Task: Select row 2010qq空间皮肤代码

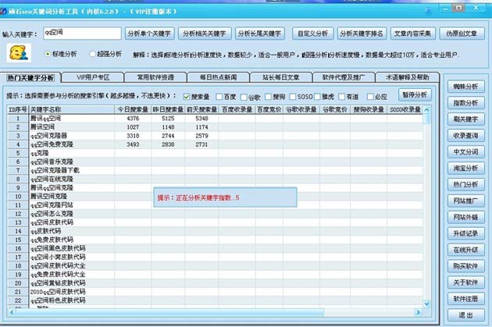Action: [x=215, y=292]
